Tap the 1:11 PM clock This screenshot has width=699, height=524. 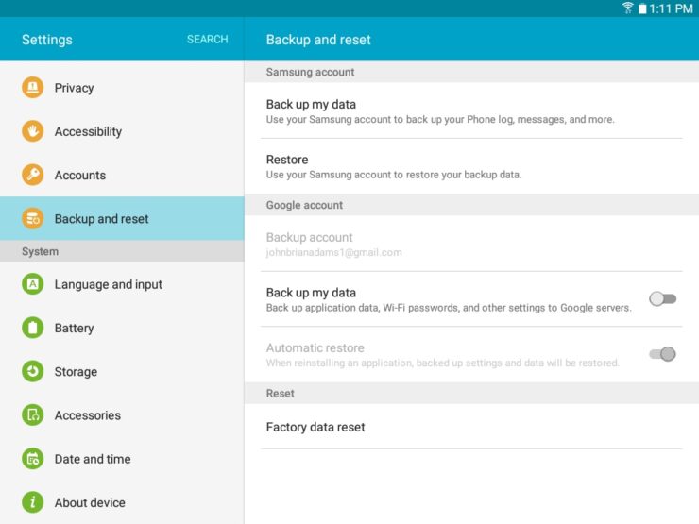pos(671,8)
